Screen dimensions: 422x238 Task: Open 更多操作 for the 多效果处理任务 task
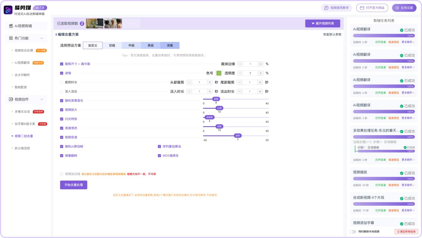(408, 160)
